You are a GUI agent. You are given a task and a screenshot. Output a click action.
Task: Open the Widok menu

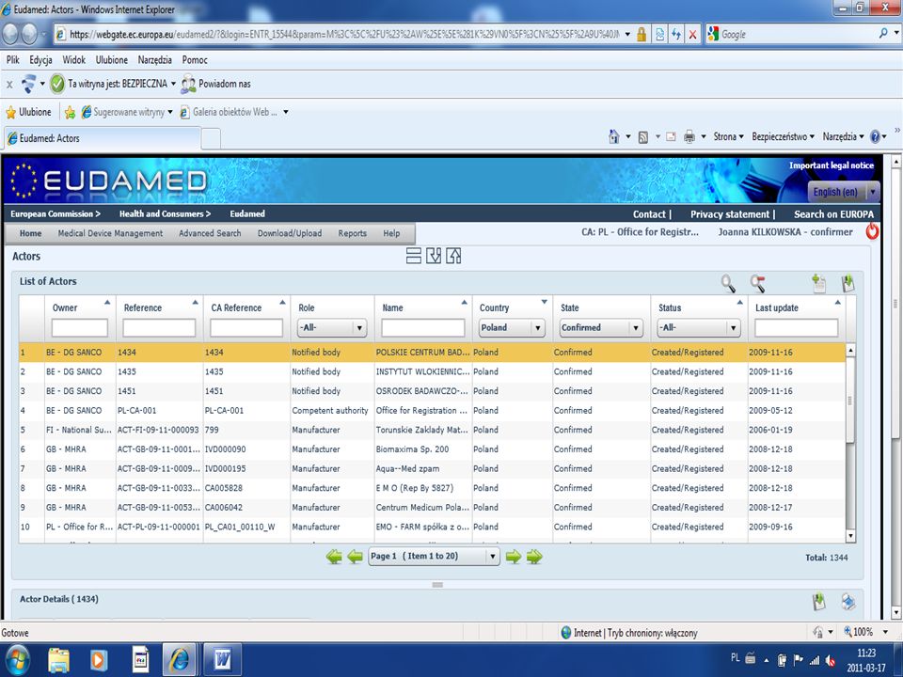coord(73,60)
